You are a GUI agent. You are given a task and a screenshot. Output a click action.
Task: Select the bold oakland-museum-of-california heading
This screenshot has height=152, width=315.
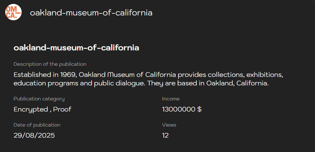76,48
